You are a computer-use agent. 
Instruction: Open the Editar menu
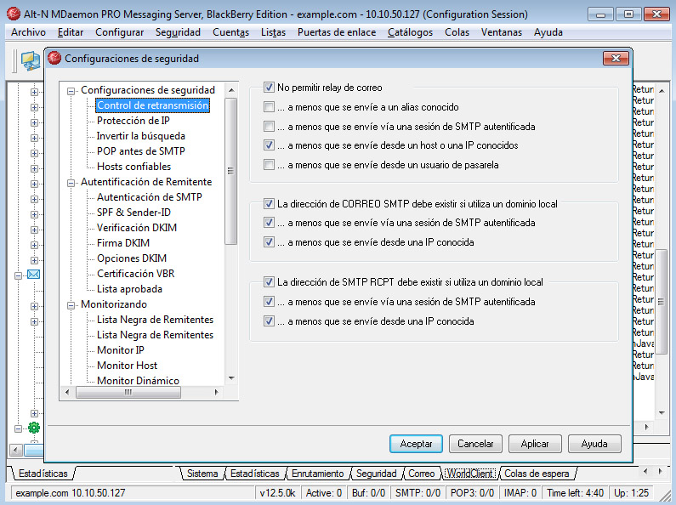71,32
